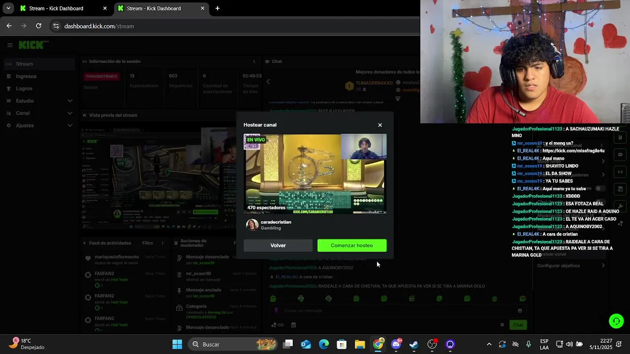Open the emoji picker in message box
The height and width of the screenshot is (354, 630).
click(520, 311)
